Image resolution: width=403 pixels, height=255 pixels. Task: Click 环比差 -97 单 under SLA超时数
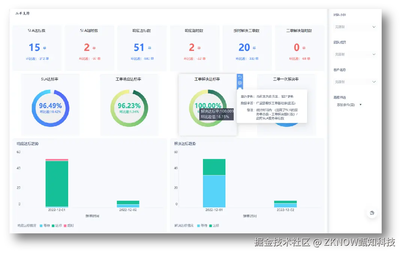(x=90, y=59)
